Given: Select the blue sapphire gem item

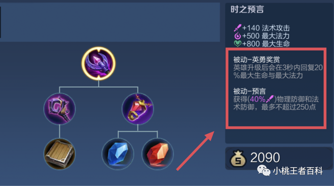Looking at the screenshot, I should click(118, 154).
